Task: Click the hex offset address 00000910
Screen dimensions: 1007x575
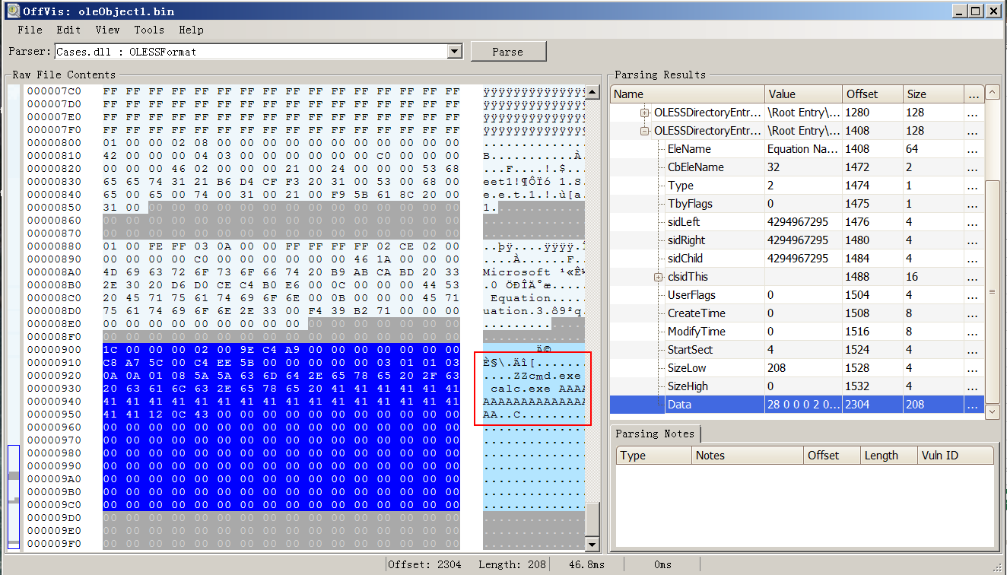Action: tap(53, 363)
